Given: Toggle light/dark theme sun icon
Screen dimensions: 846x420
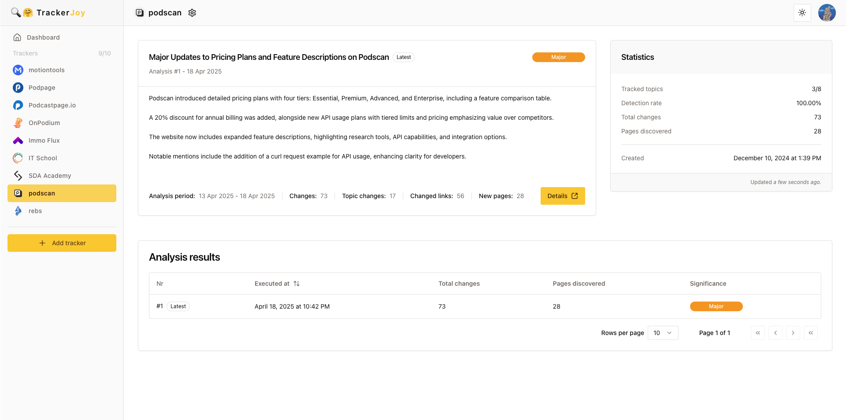Looking at the screenshot, I should [802, 13].
